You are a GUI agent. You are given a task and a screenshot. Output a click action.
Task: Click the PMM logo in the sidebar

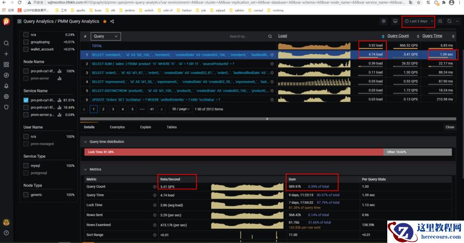6,21
